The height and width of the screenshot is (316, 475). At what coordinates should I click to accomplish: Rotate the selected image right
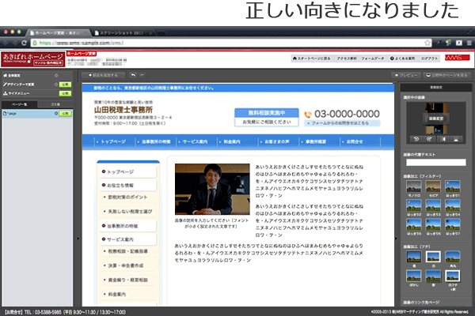tap(427, 139)
